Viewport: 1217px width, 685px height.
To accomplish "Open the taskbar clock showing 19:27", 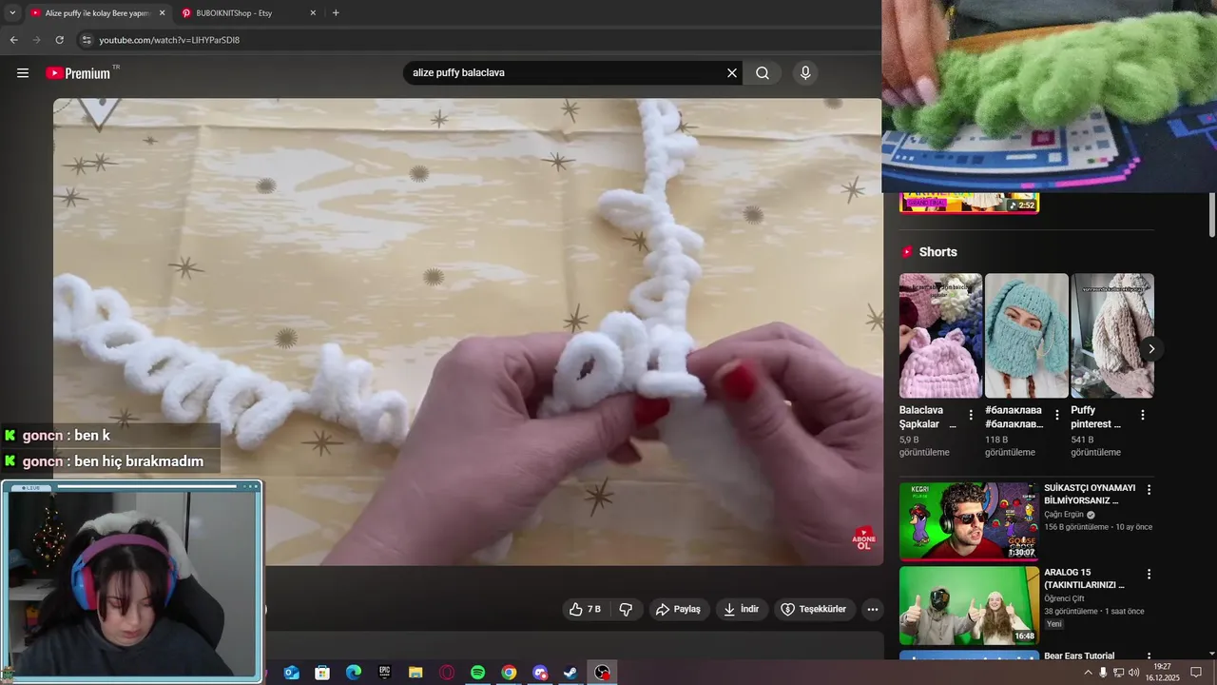I will (x=1162, y=673).
